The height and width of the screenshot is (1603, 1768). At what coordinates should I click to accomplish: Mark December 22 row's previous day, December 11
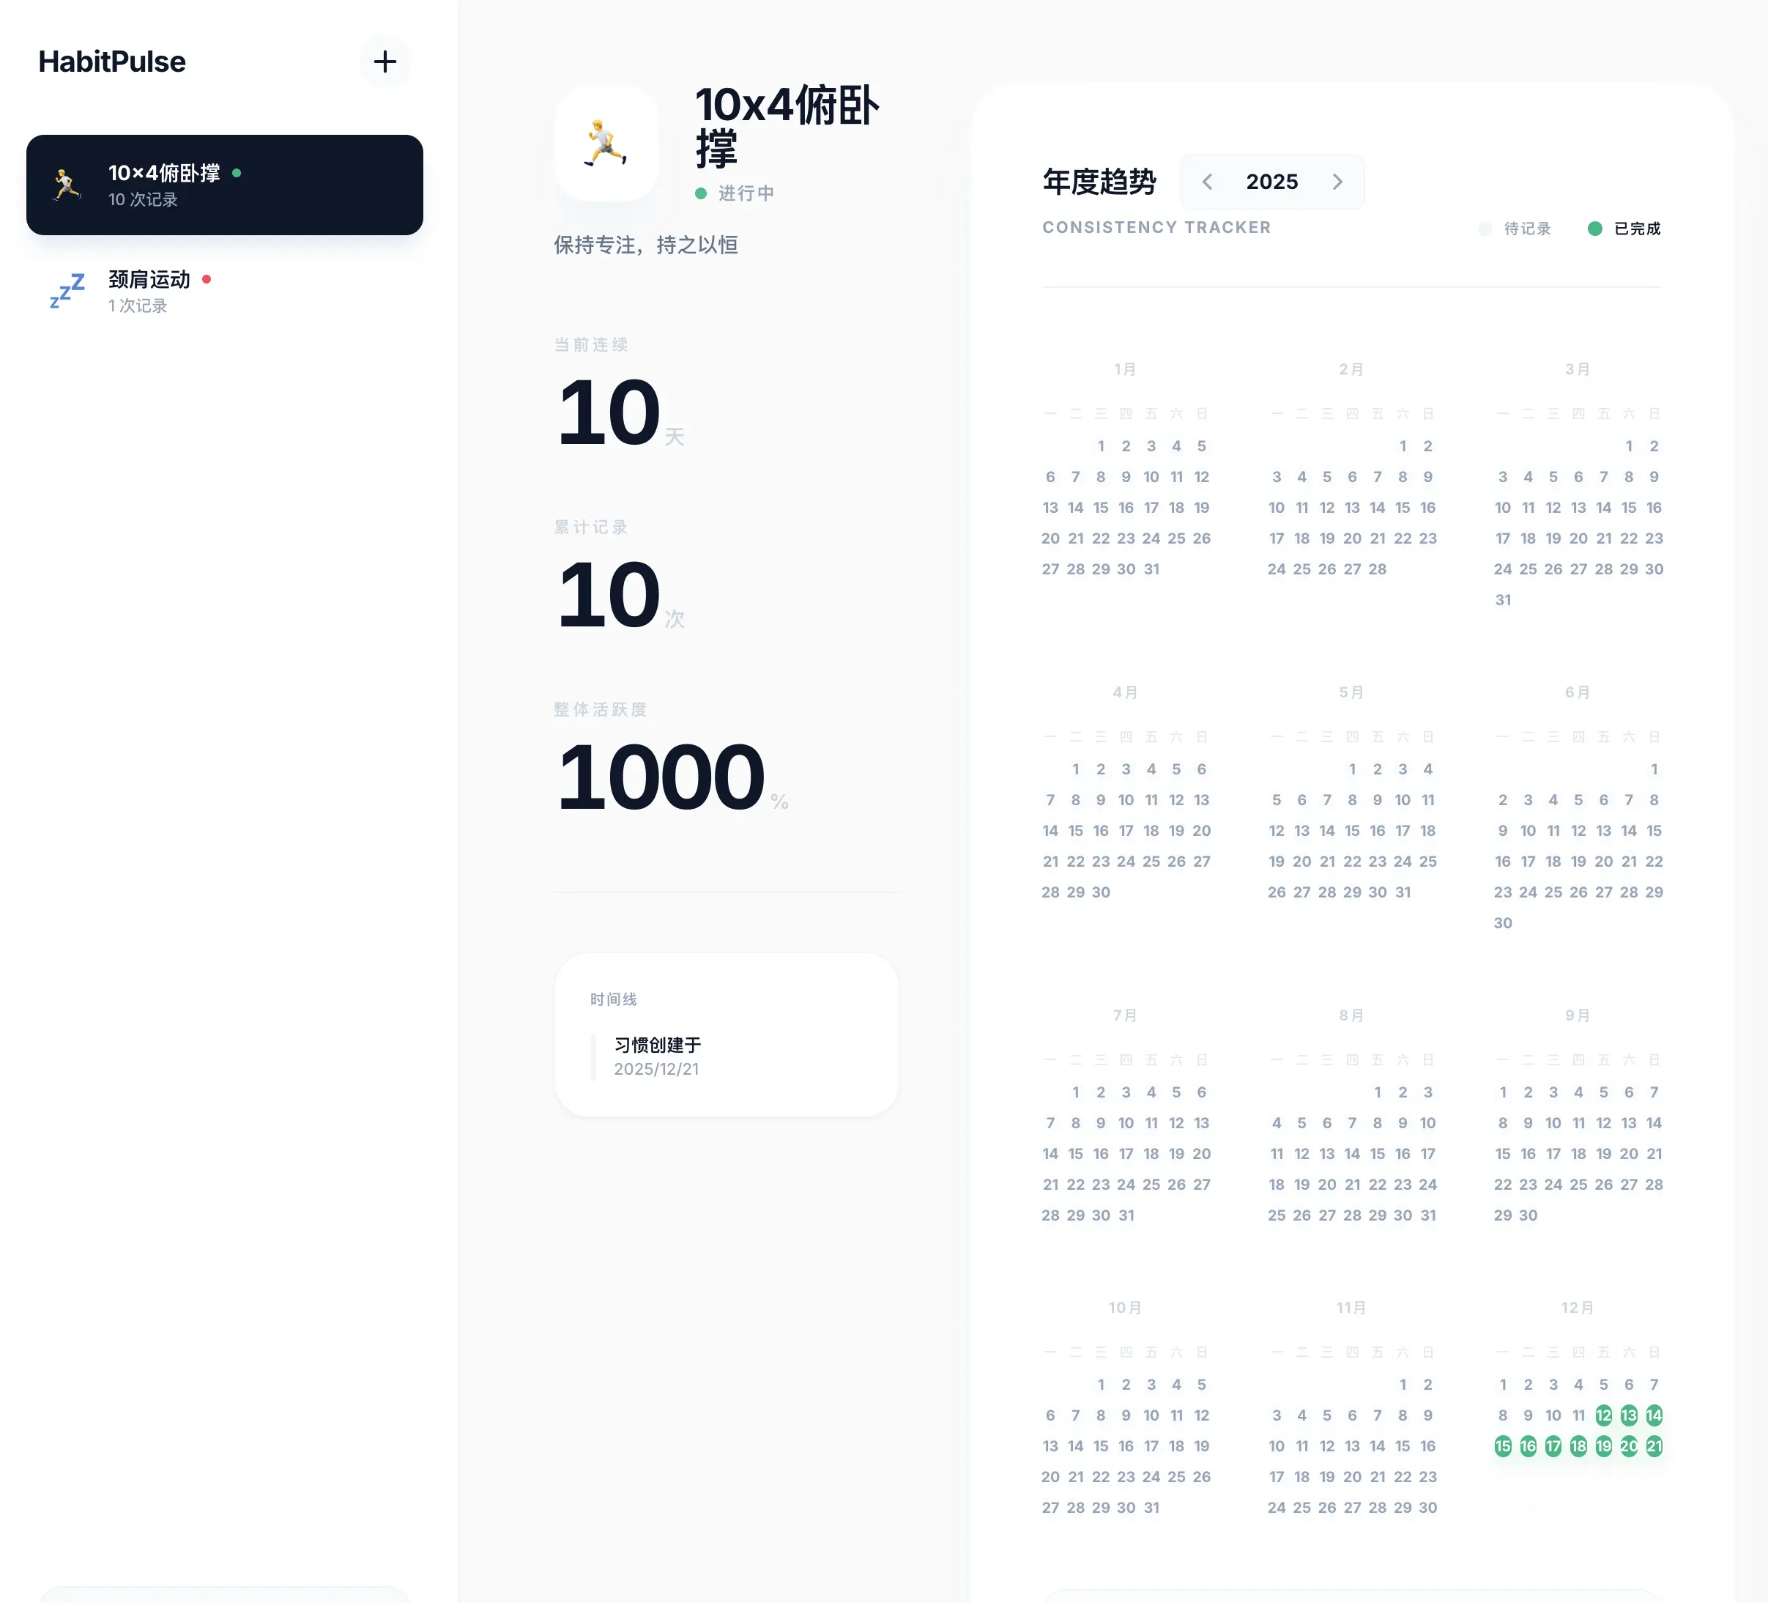pyautogui.click(x=1578, y=1415)
